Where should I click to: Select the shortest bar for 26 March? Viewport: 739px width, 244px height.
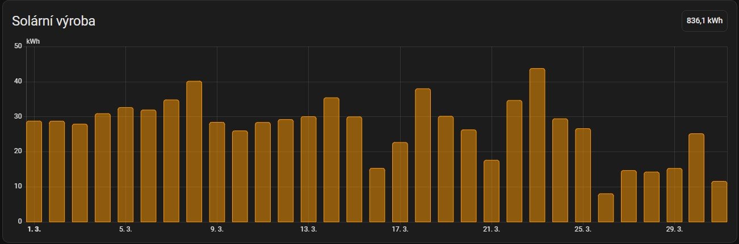(x=606, y=208)
